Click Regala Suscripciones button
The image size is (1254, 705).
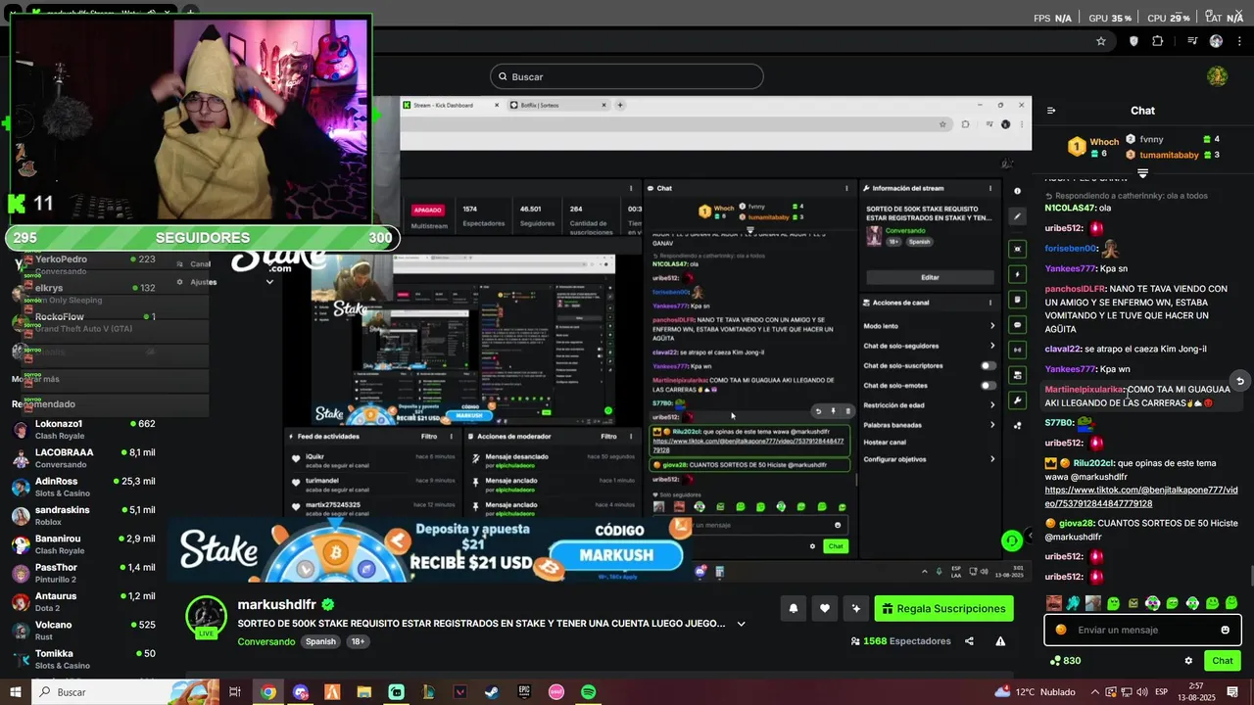pos(943,608)
